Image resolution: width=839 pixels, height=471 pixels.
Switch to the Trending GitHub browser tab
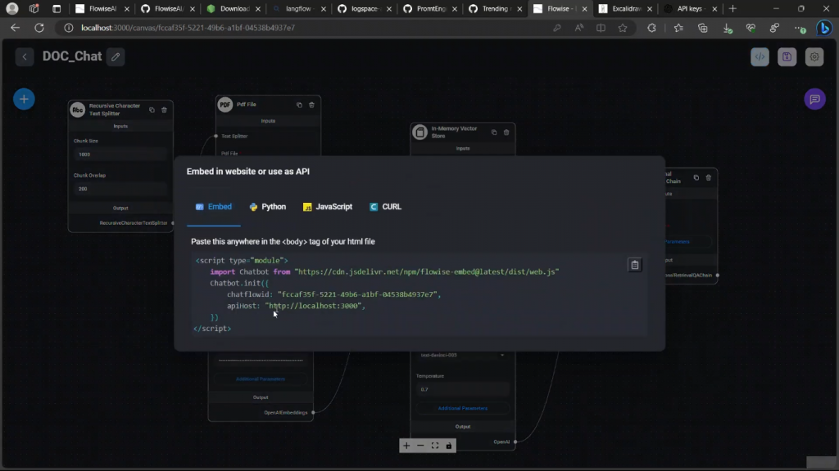(494, 8)
